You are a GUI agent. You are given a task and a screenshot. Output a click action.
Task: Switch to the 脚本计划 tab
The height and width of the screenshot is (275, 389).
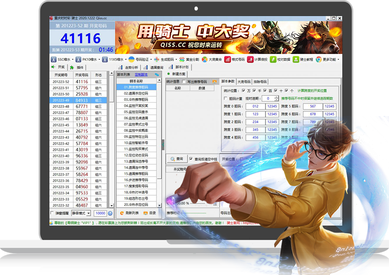coord(179,67)
